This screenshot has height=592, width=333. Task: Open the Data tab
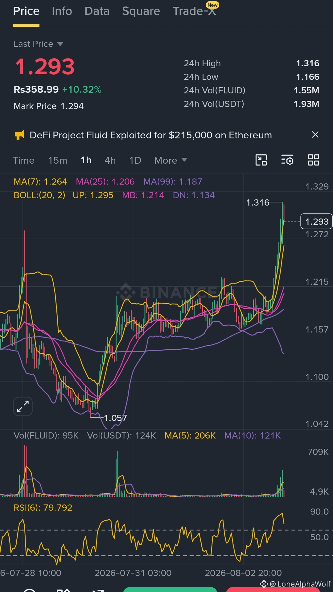coord(97,11)
